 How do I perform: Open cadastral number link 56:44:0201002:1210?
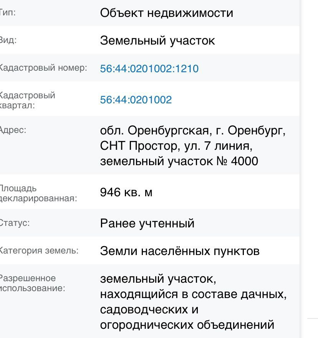(149, 69)
